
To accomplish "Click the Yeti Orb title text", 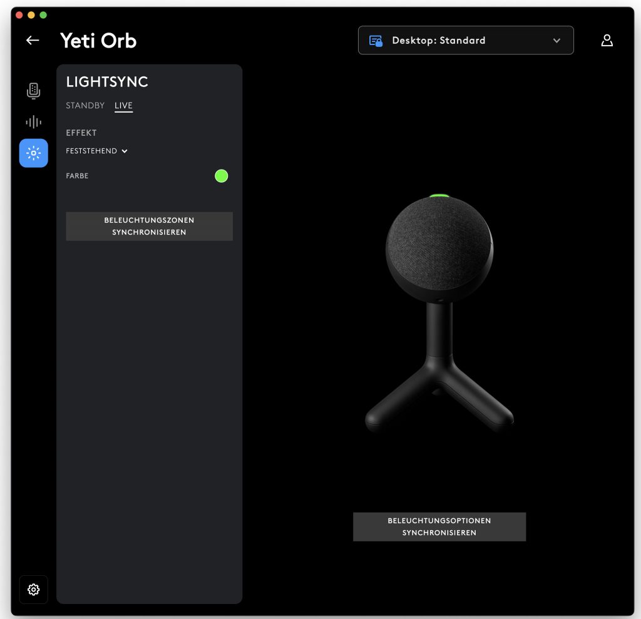I will tap(98, 41).
